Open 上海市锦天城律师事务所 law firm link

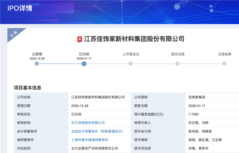[x=89, y=140]
